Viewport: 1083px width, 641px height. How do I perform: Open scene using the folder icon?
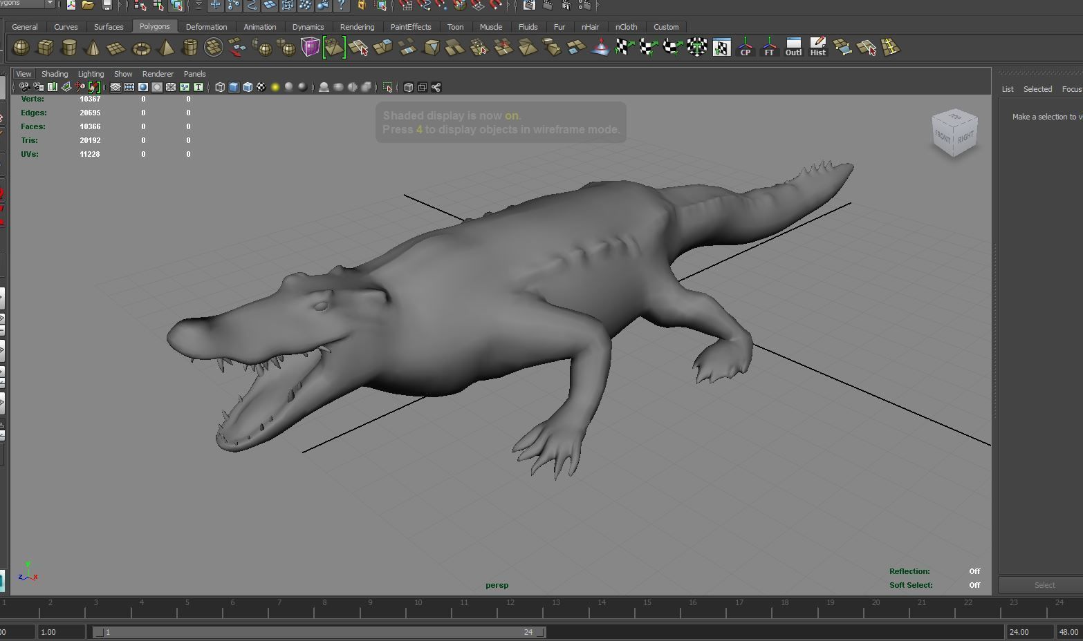click(89, 6)
